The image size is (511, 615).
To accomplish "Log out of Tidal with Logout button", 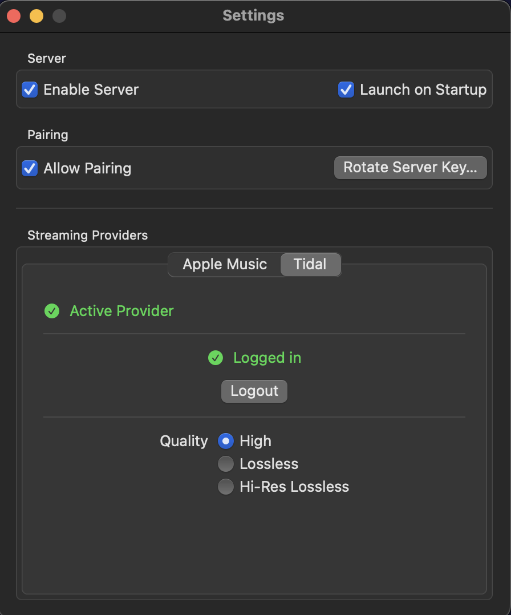I will [x=254, y=391].
